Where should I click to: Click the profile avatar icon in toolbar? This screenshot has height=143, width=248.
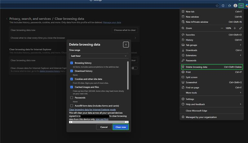point(235,6)
